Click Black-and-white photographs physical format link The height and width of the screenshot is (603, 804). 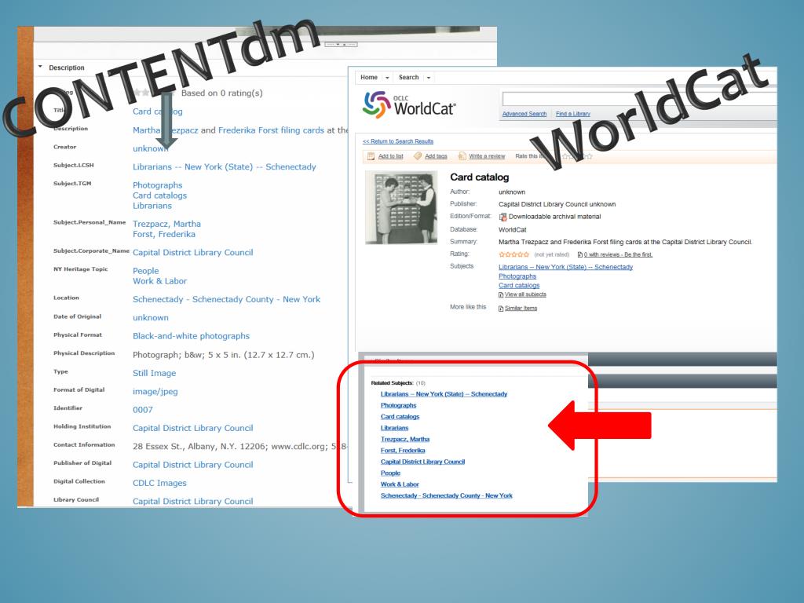pos(191,336)
